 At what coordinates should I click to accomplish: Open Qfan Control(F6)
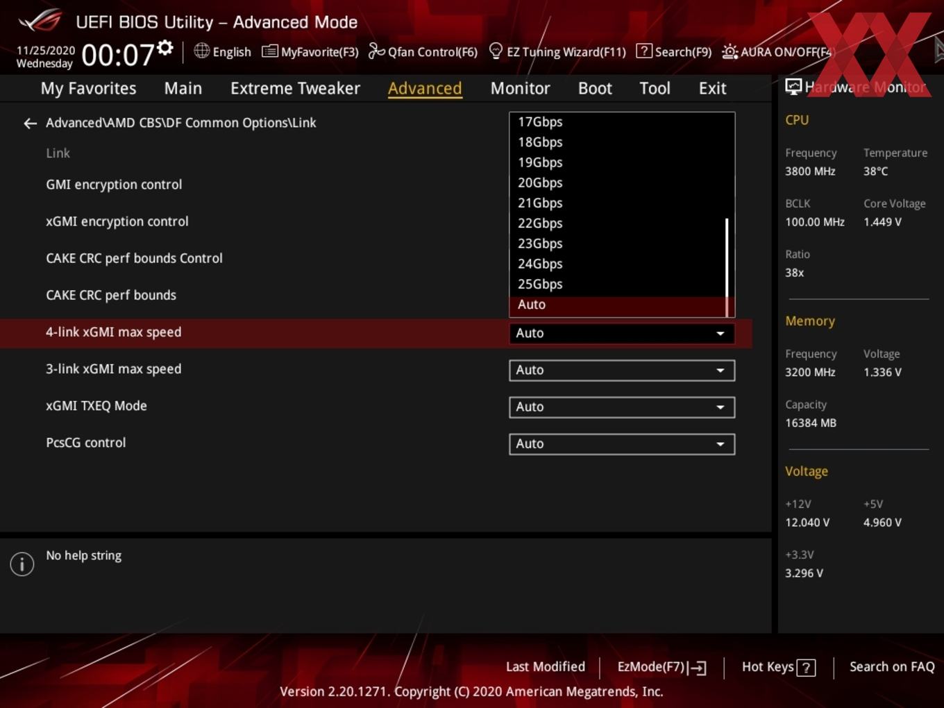pyautogui.click(x=423, y=51)
